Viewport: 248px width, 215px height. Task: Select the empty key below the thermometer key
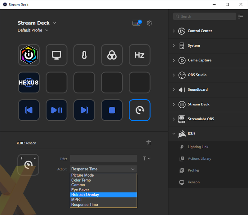[x=84, y=83]
